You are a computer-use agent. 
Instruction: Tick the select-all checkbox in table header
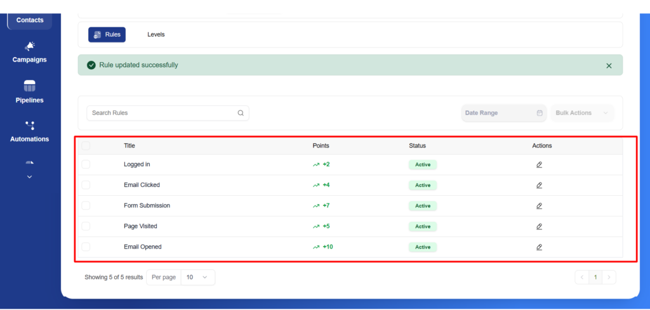(x=86, y=146)
